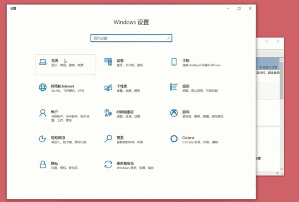Click the Cortana 语言、权限、通知 description

tap(200, 142)
